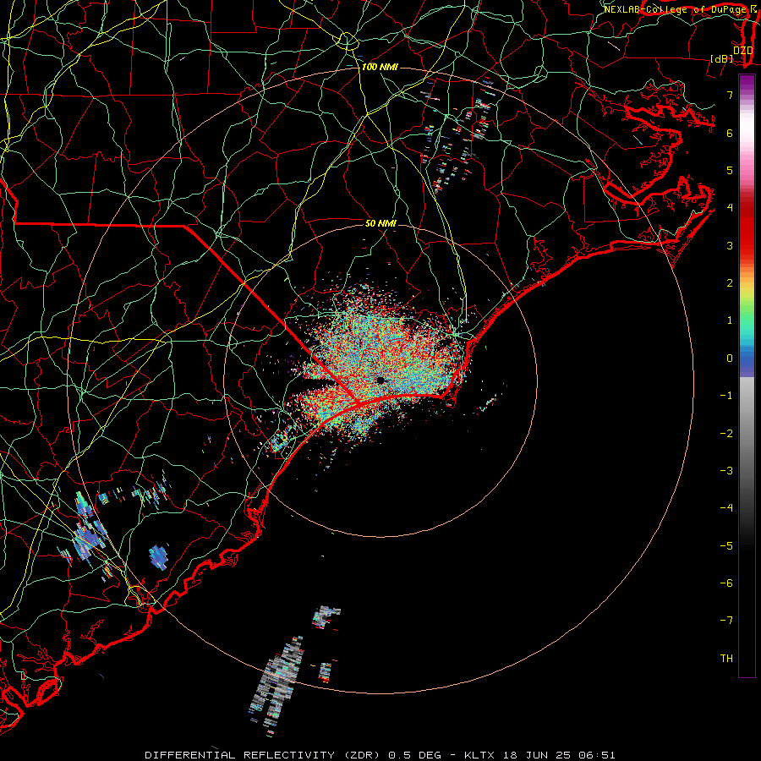This screenshot has height=761, width=761.
Task: Click the [dB] unit label
Action: click(x=722, y=58)
